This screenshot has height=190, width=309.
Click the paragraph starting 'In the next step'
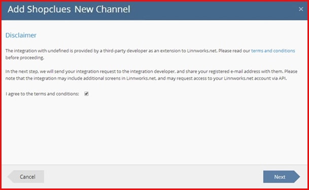[x=151, y=75]
